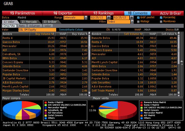
Task: Click small chart icon at right edge
Action: pos(182,61)
